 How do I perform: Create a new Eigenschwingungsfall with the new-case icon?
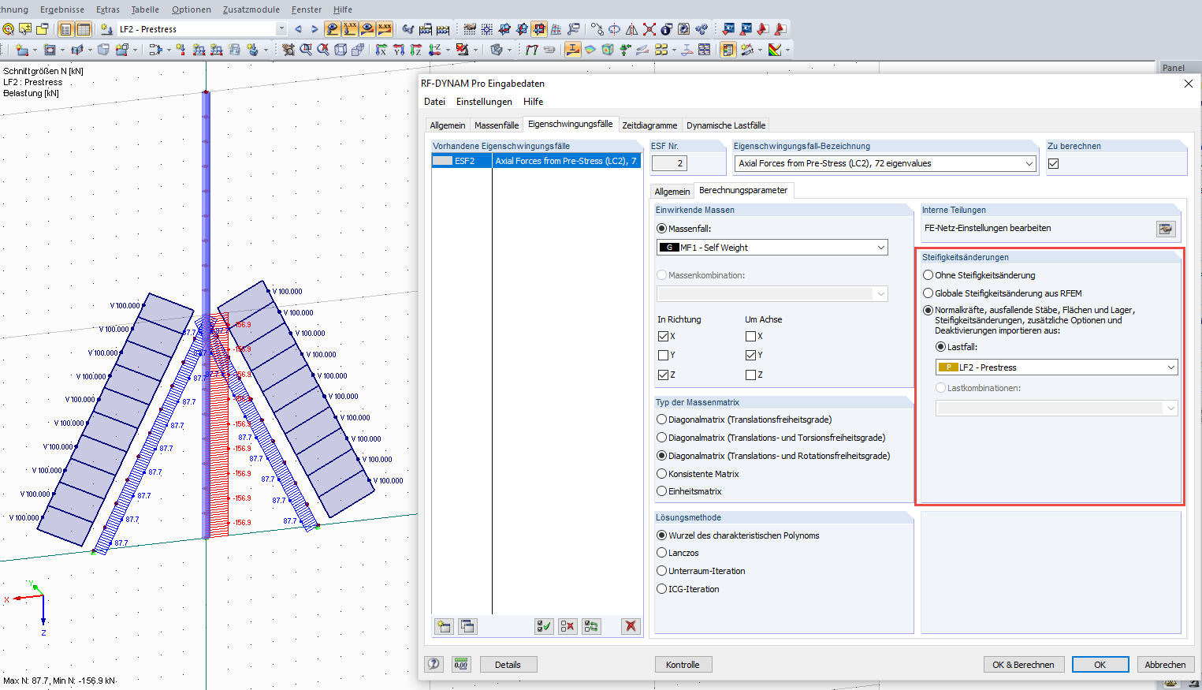tap(445, 626)
